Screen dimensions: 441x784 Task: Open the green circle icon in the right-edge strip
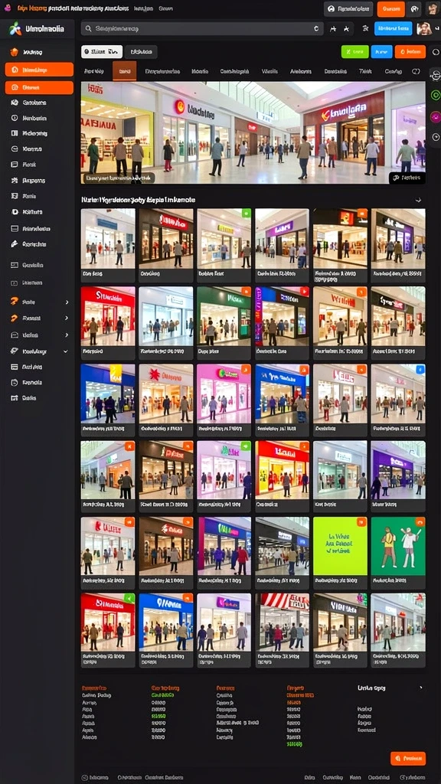[436, 96]
